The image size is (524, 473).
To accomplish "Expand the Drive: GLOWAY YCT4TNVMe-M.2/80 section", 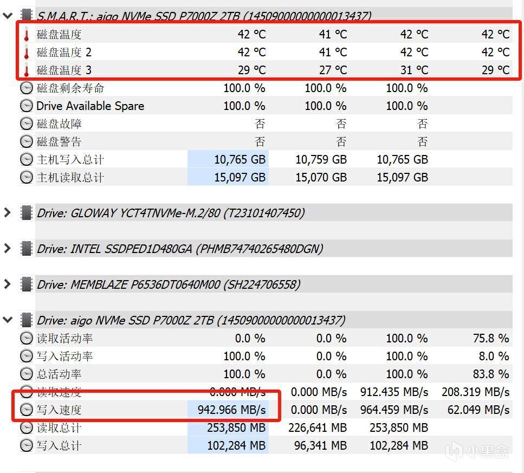I will point(8,213).
